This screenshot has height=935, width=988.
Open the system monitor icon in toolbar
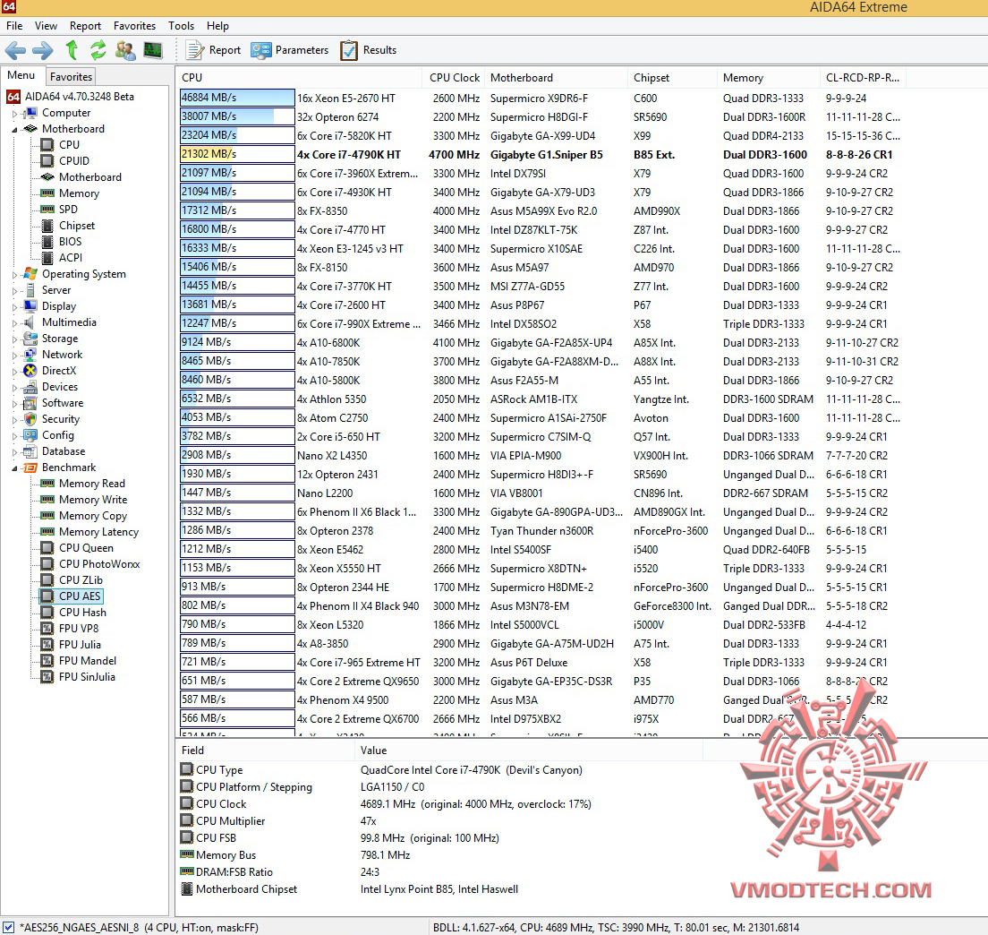click(153, 50)
